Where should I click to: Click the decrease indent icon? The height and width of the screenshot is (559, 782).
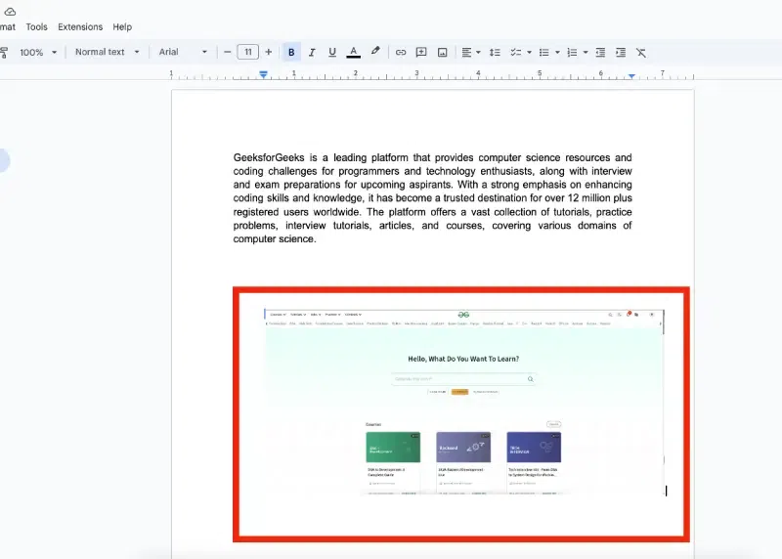[x=600, y=52]
